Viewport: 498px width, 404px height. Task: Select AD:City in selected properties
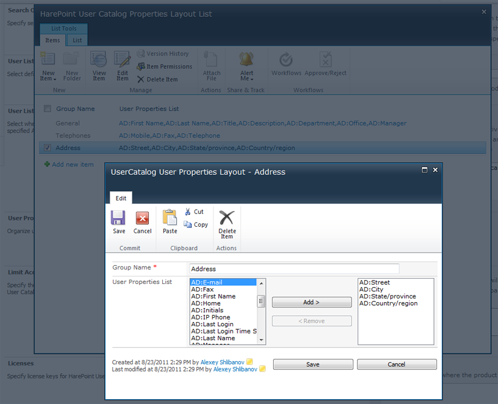tap(396, 289)
